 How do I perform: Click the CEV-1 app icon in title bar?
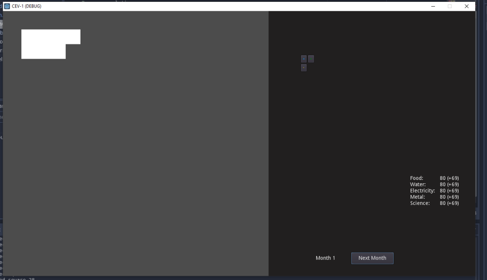point(7,6)
